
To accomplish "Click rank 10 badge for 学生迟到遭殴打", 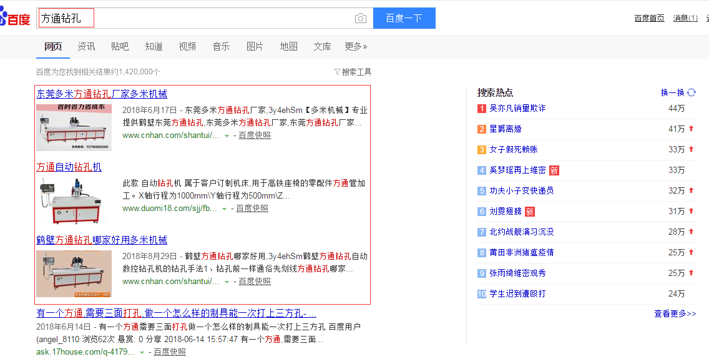I will click(x=482, y=294).
